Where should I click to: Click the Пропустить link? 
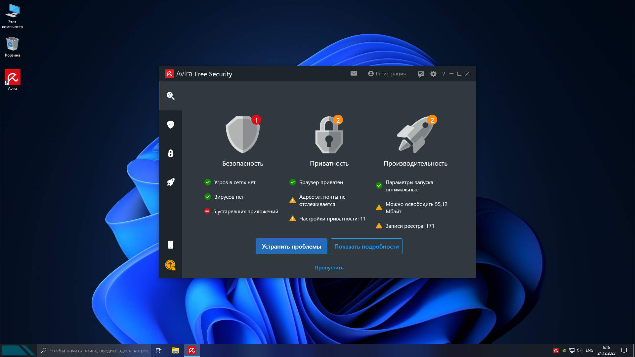[329, 268]
